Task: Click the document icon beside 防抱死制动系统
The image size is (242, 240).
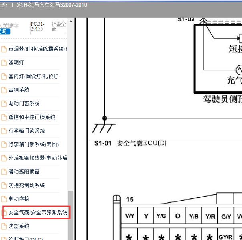Action: 4,185
